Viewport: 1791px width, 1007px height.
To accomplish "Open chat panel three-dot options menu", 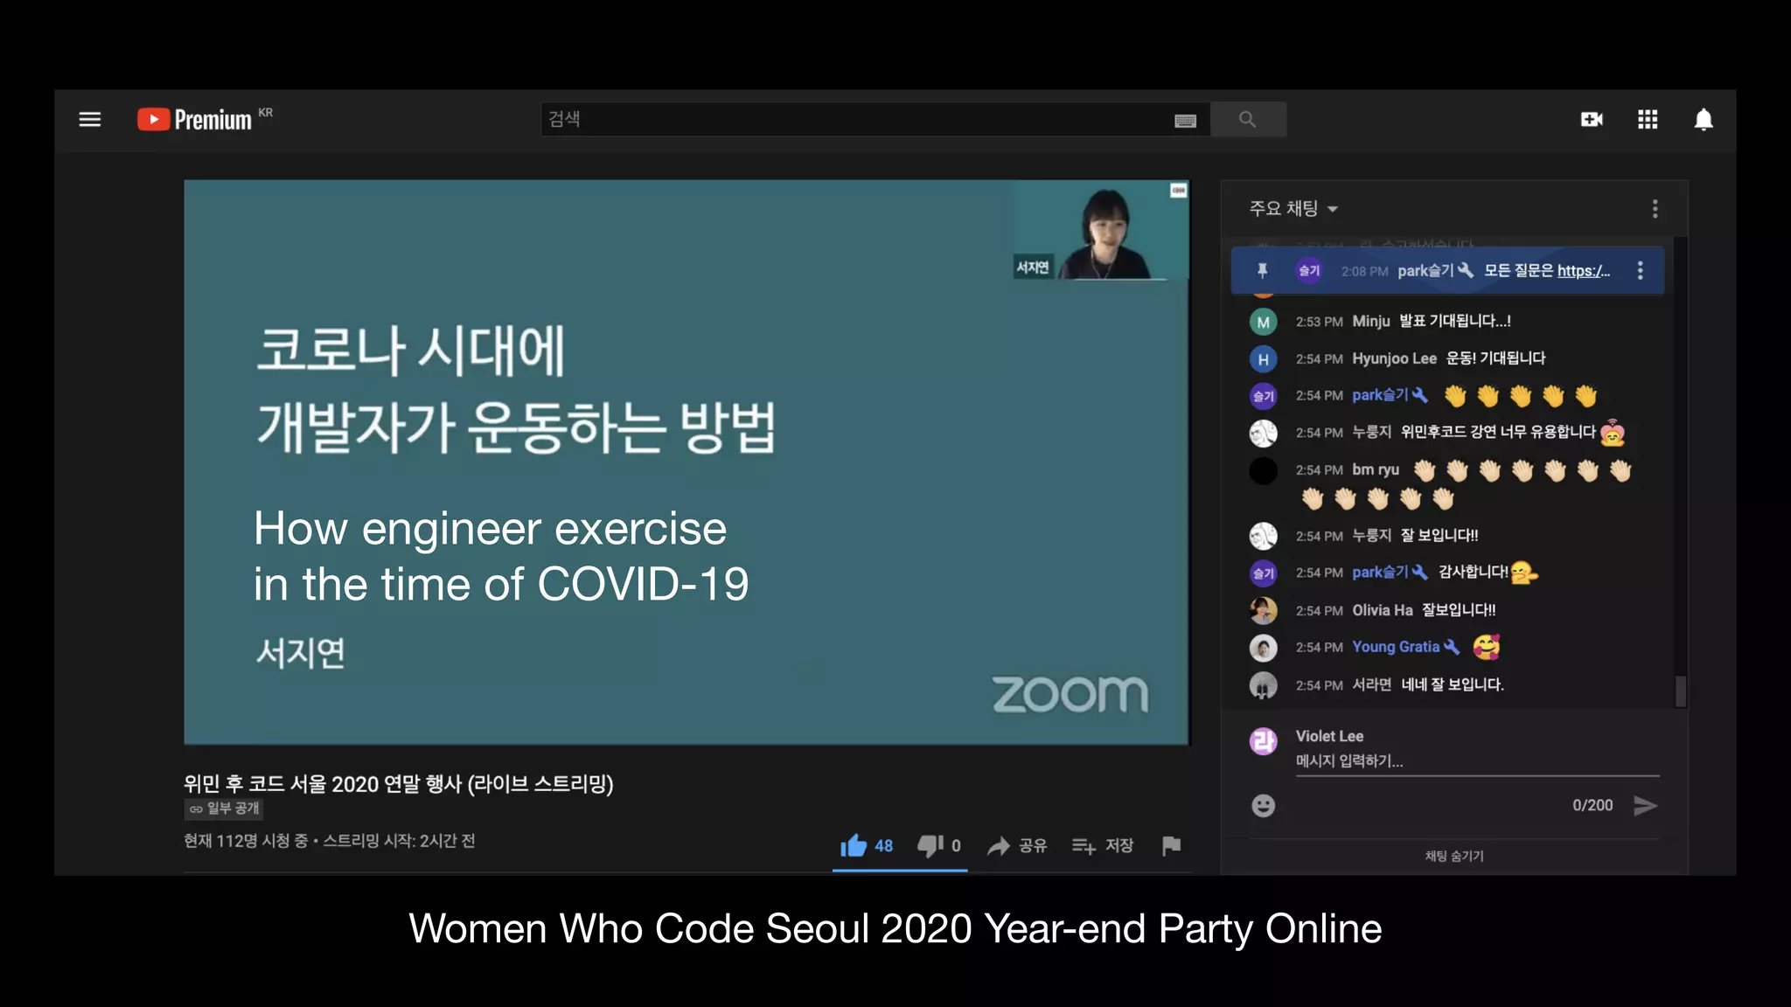I will coord(1655,208).
